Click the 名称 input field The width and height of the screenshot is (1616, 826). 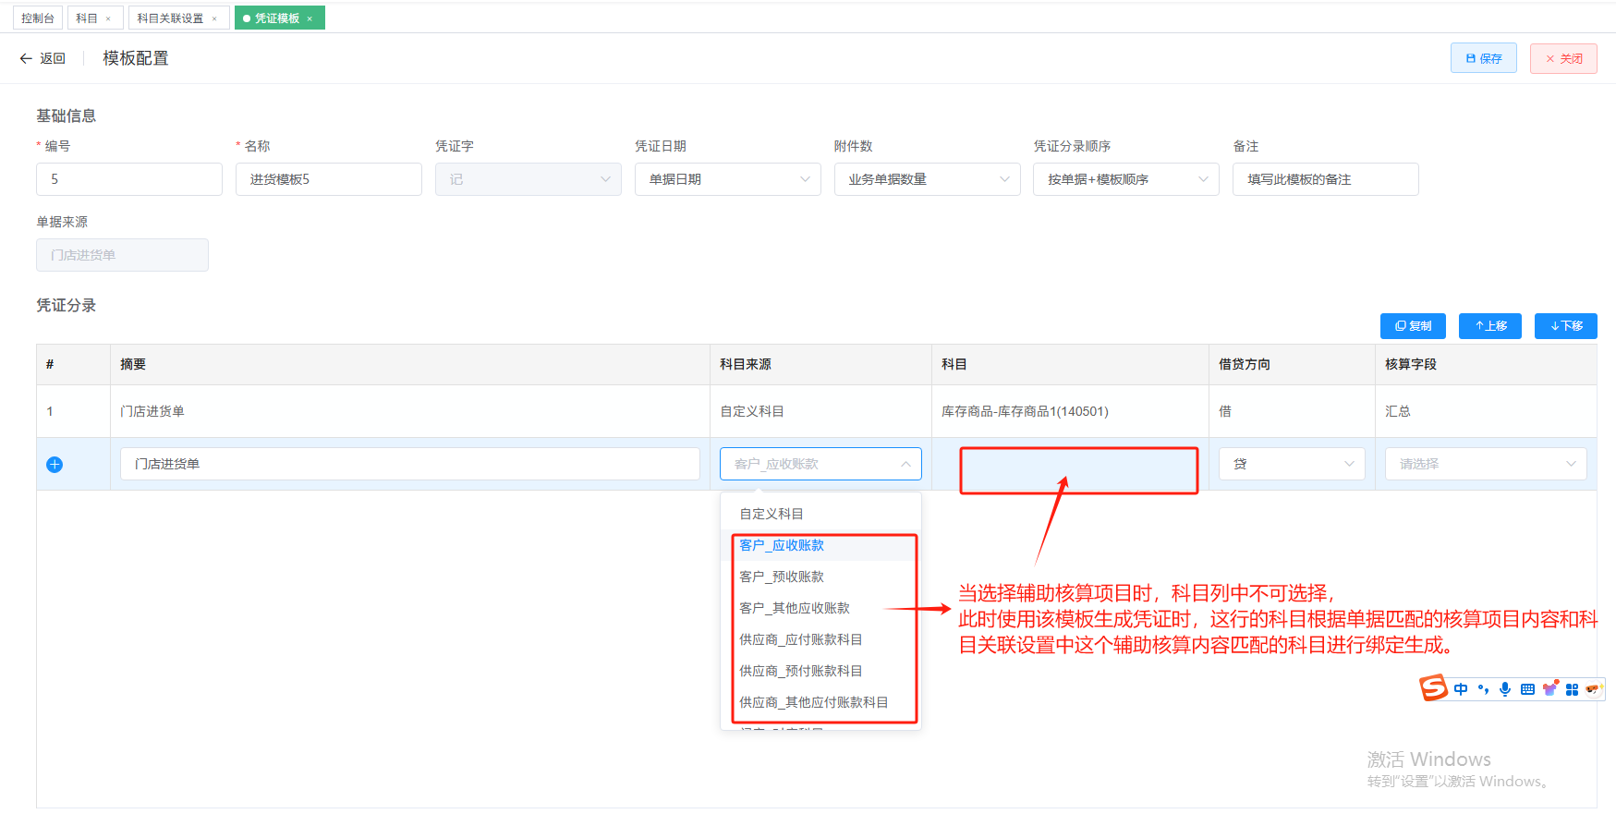click(329, 179)
